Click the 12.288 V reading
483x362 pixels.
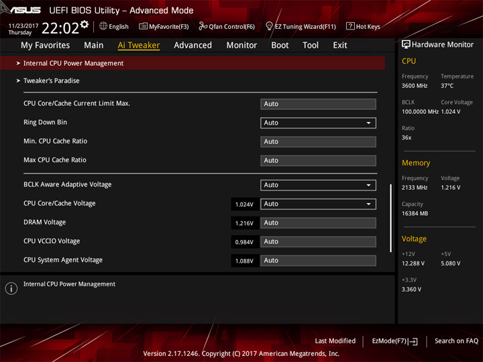(x=413, y=263)
